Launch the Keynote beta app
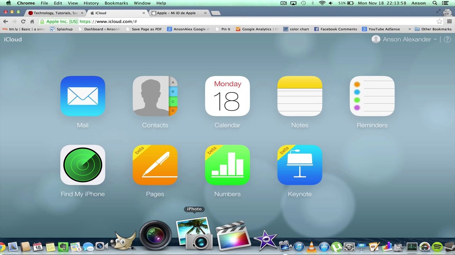 [300, 165]
